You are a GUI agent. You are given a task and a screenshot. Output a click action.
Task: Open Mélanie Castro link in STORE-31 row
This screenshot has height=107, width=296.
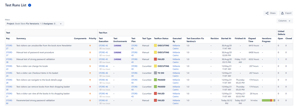176,95
